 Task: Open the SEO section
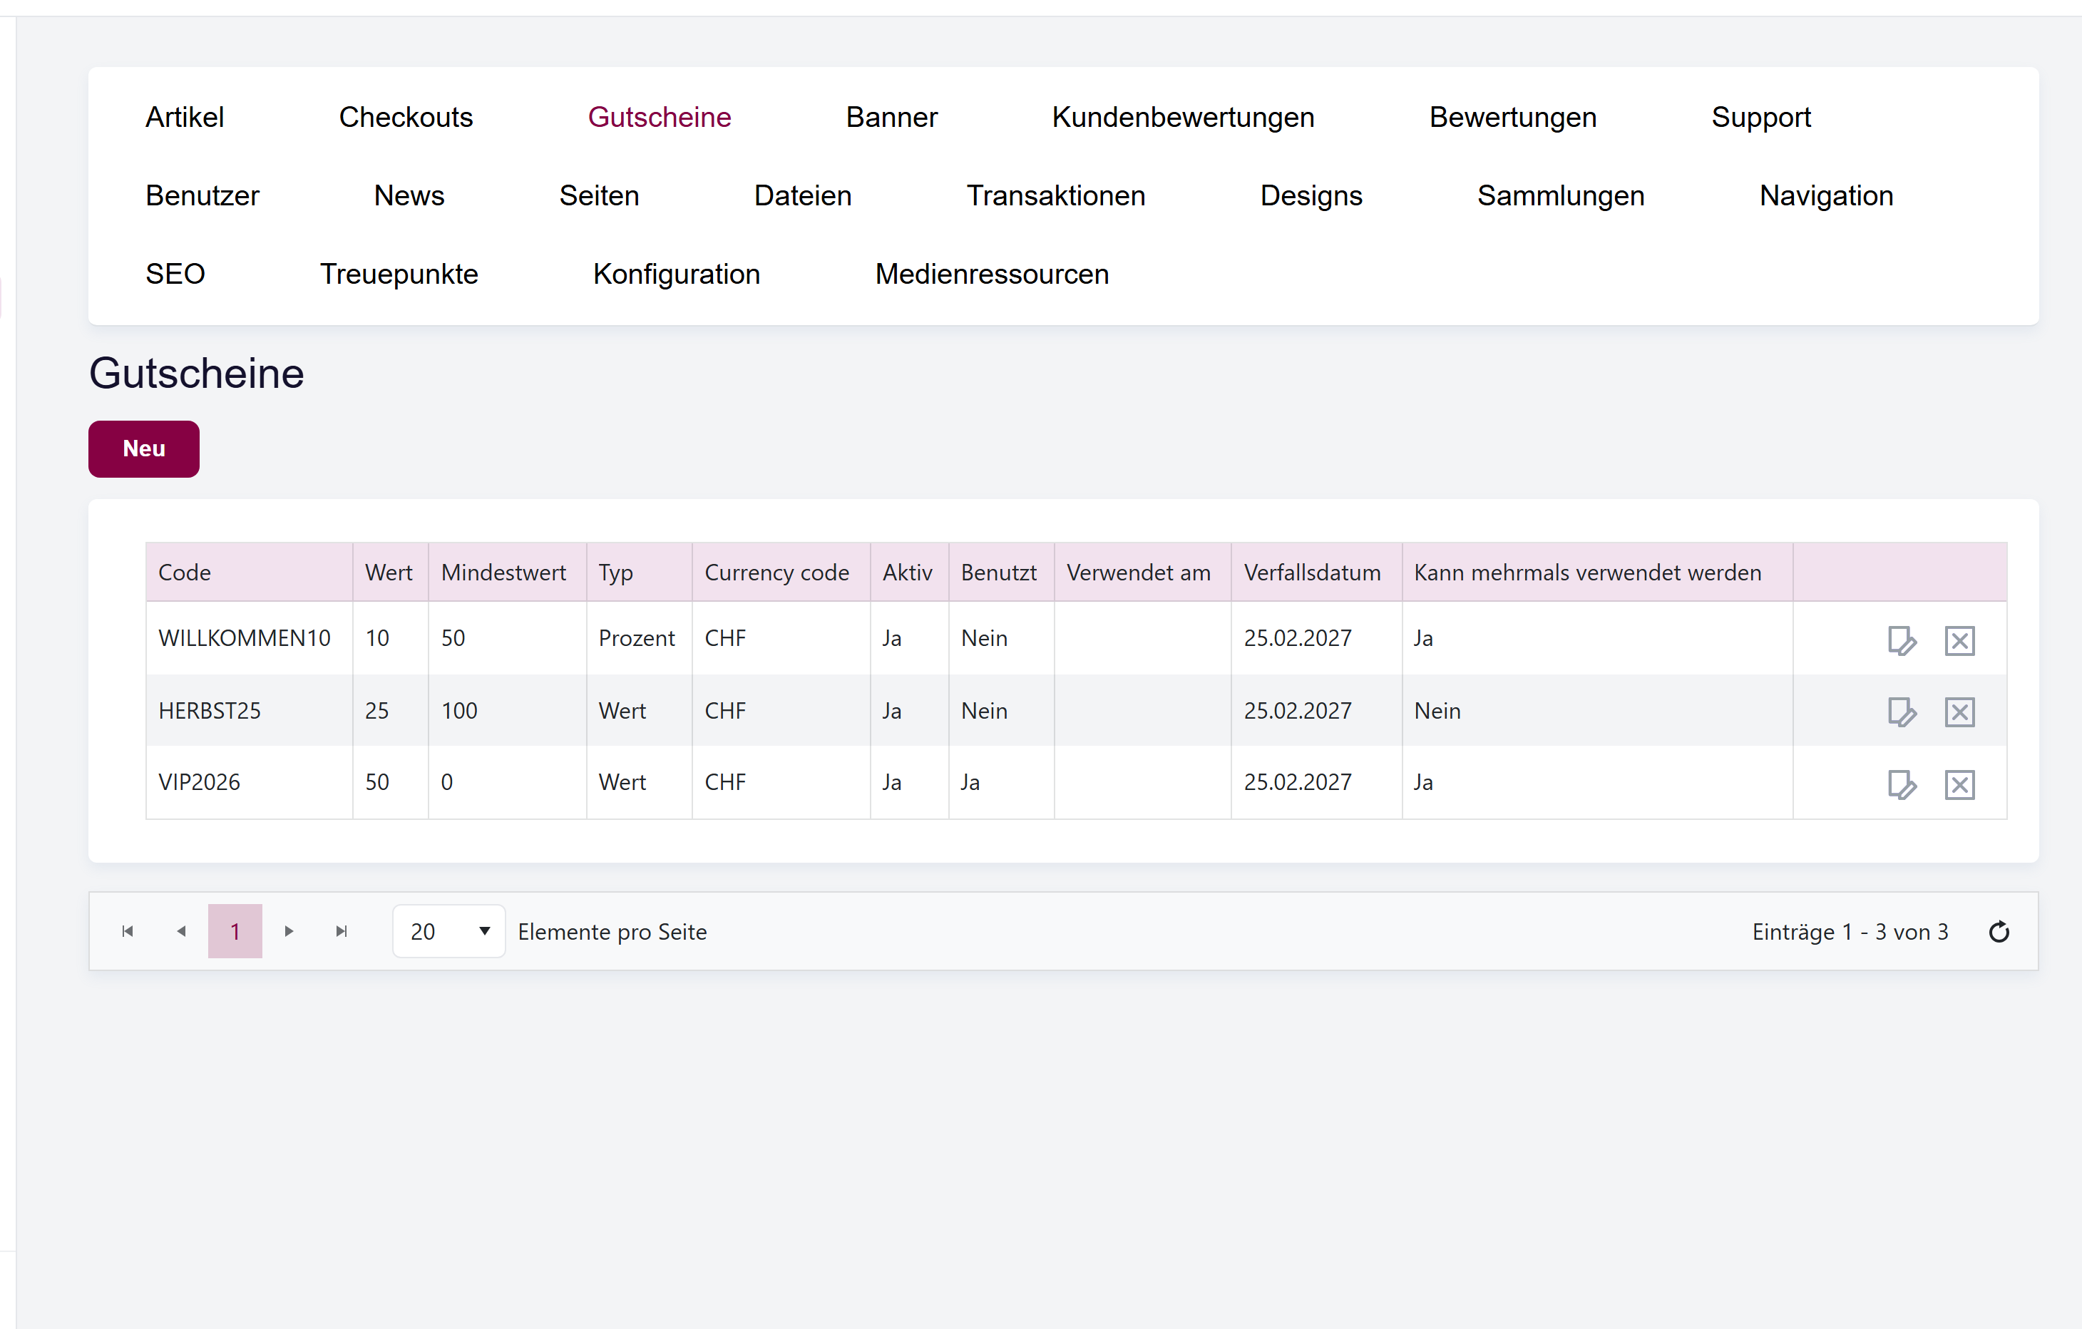click(x=175, y=274)
